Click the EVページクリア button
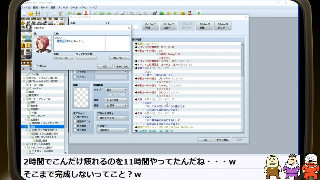Screen dimensions: 320x180 [x=223, y=26]
